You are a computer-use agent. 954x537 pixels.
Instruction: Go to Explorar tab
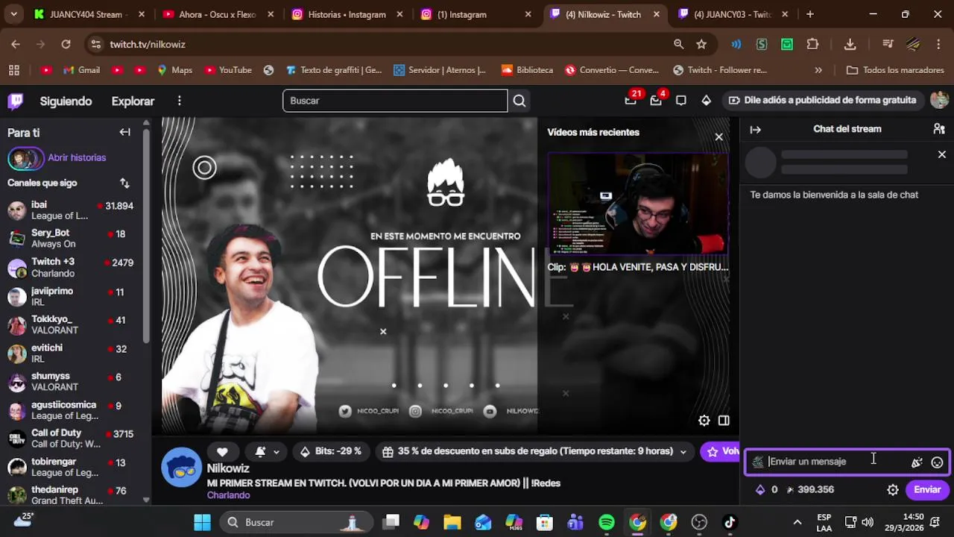click(133, 101)
